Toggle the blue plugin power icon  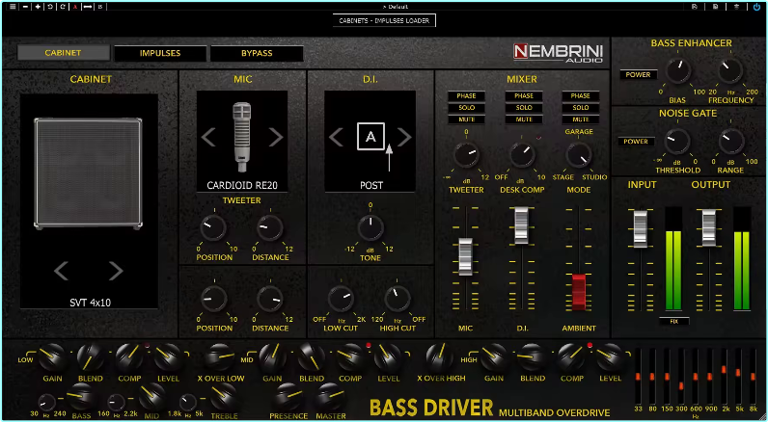click(x=757, y=7)
